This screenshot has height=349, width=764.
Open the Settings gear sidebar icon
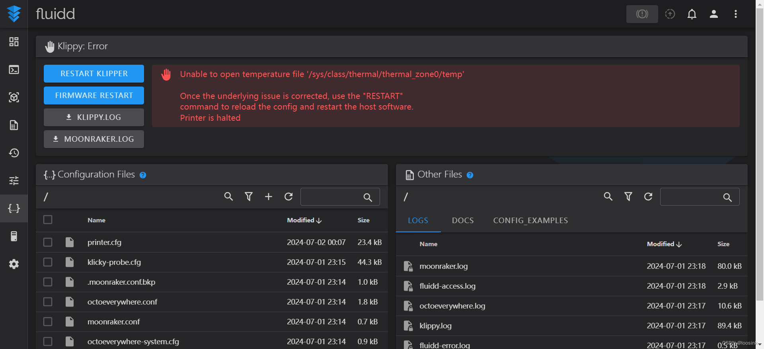14,264
